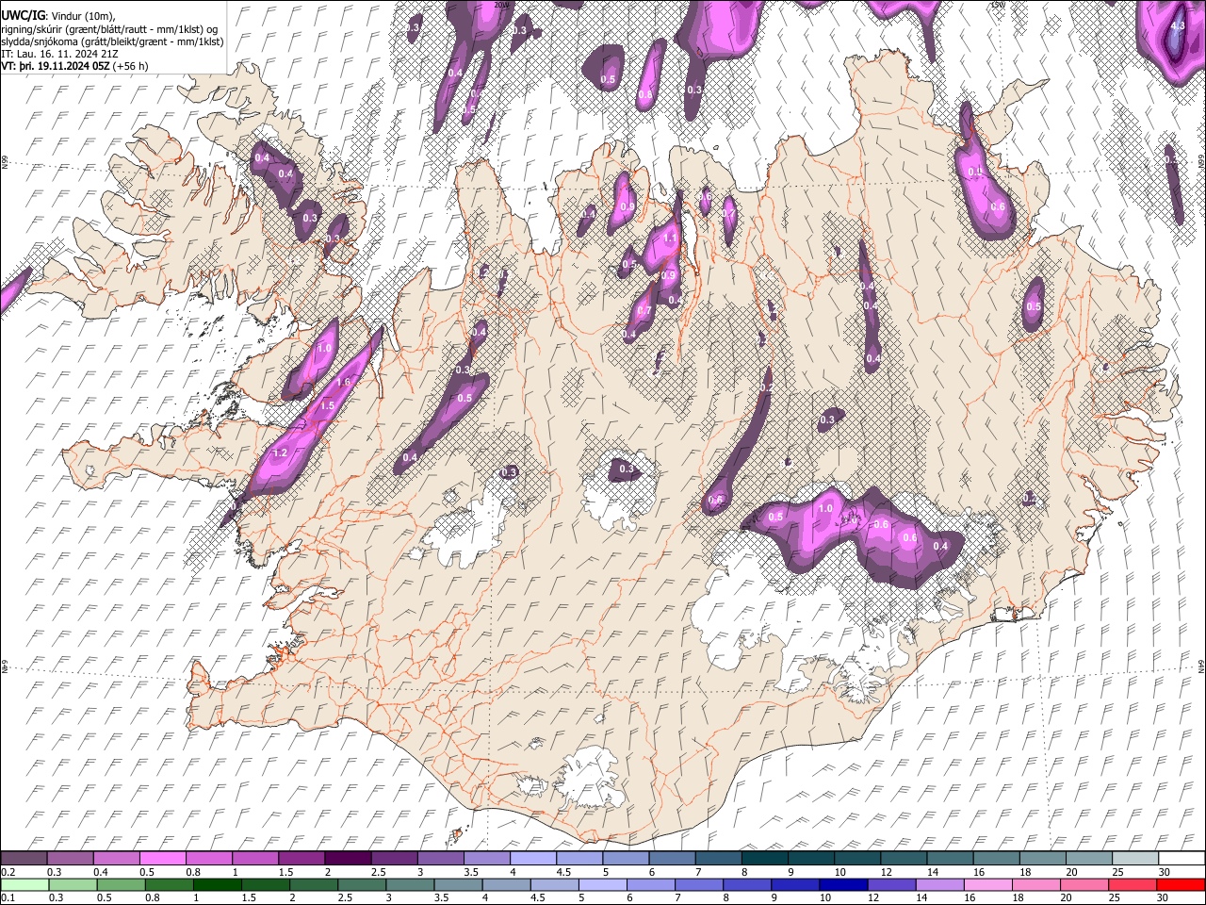Click the '1.2' precipitation value on the map
This screenshot has width=1206, height=905.
click(x=280, y=453)
